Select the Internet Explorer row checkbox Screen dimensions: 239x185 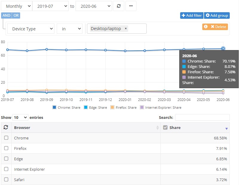(6, 169)
